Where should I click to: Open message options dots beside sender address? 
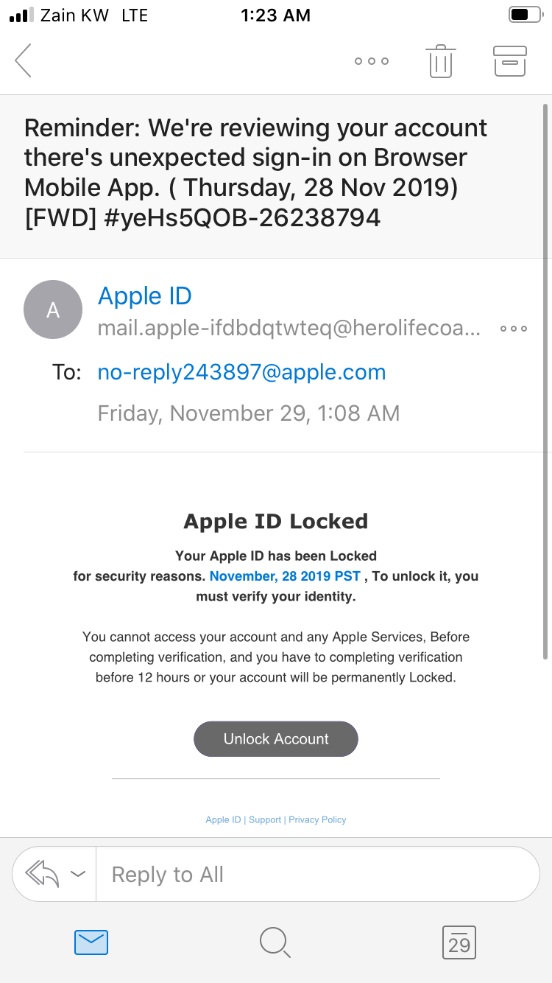tap(513, 329)
